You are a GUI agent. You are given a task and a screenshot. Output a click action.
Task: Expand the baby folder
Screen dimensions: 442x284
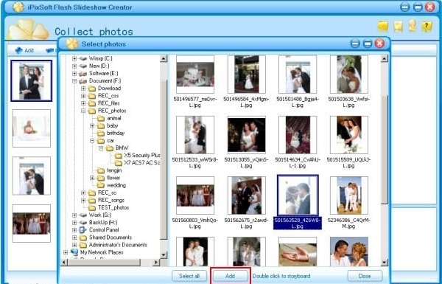(x=92, y=125)
